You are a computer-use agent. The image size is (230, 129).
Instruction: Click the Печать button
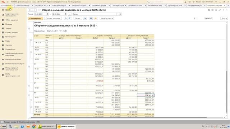[x=78, y=18]
